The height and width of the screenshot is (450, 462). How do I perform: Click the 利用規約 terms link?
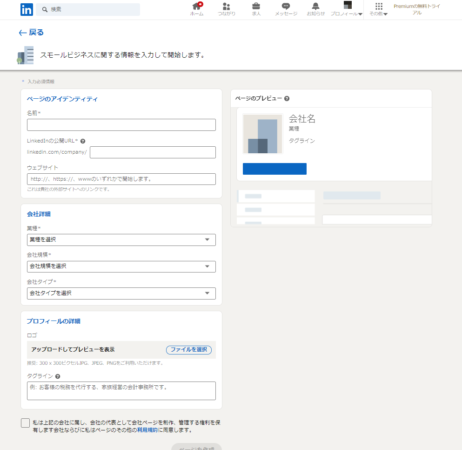point(147,430)
